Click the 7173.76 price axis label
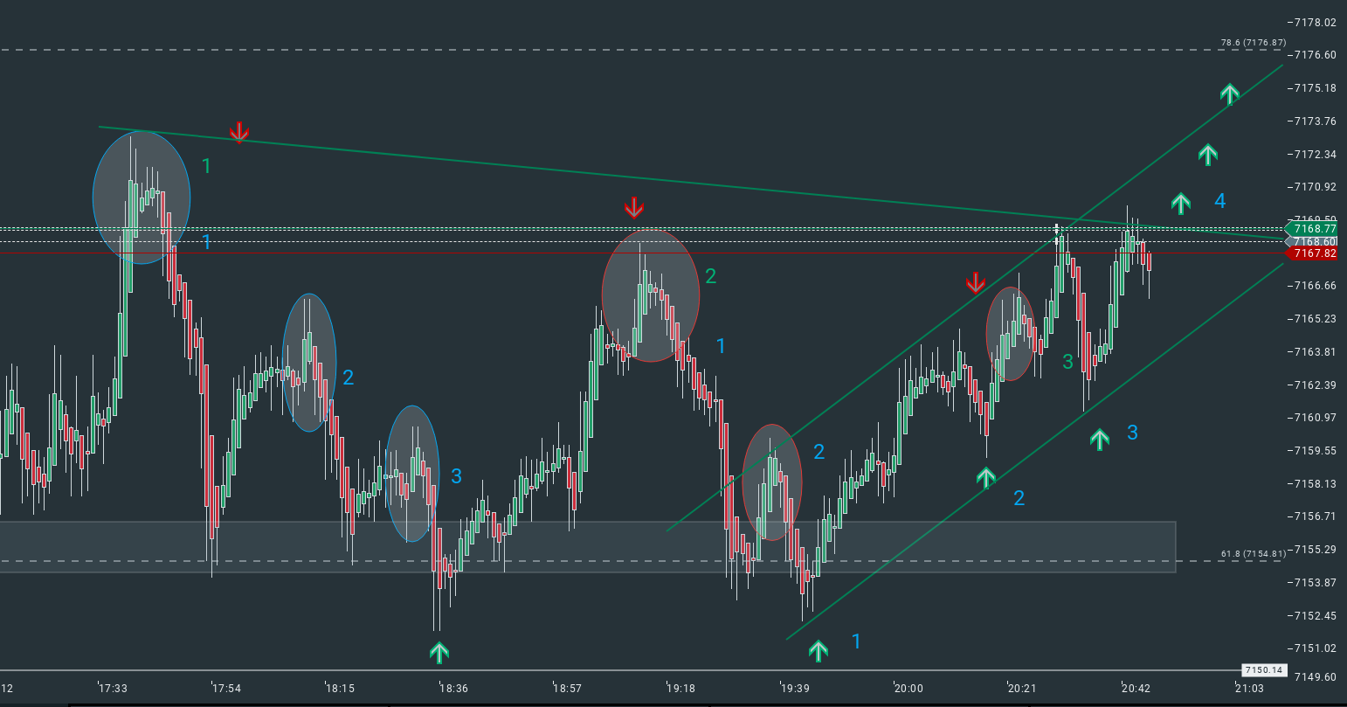1347x707 pixels. 1317,121
